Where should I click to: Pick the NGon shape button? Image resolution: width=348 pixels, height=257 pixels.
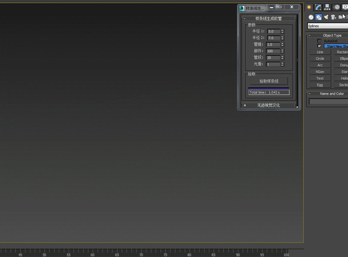click(x=320, y=72)
